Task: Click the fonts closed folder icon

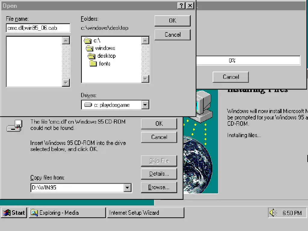Action: [x=93, y=64]
